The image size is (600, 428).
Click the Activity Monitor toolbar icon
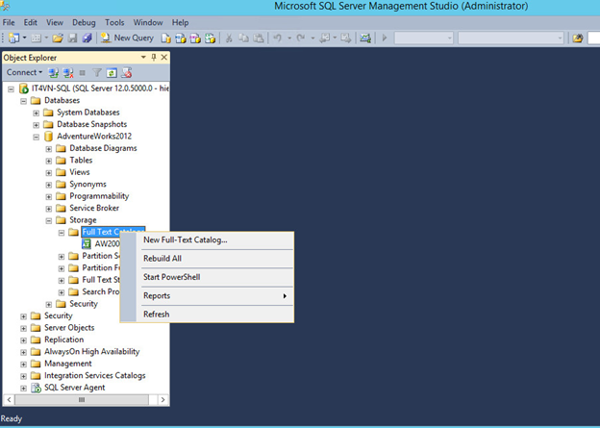coord(366,38)
